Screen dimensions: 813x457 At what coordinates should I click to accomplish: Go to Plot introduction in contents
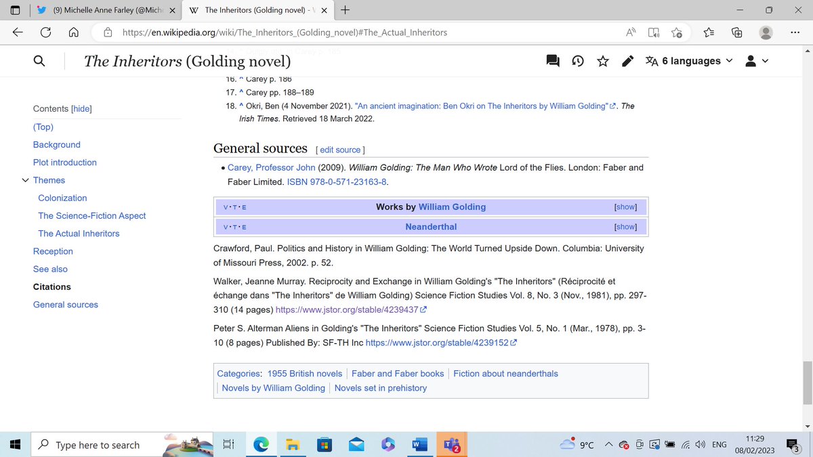(65, 162)
